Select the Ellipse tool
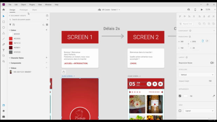Screen dimensions: 217x122 (4, 27)
